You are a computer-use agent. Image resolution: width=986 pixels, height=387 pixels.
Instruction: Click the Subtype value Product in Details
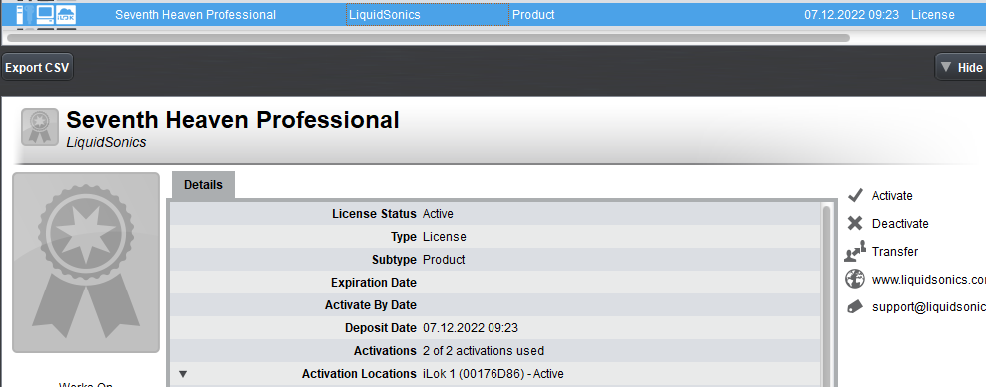(444, 259)
